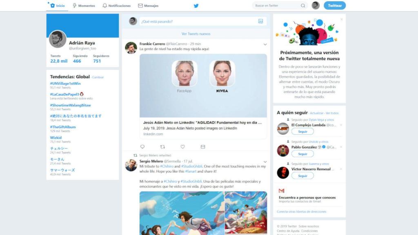Screen dimensions: 418x235
Task: Open the #UNVillage1stWin trend
Action: (x=65, y=83)
